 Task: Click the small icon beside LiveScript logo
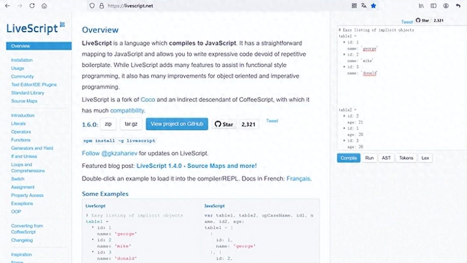[62, 25]
